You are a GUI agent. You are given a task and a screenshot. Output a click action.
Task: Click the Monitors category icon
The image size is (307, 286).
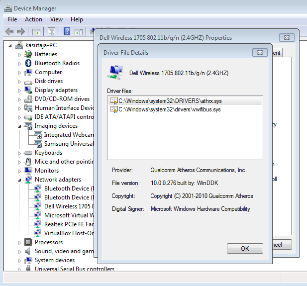[x=28, y=171]
